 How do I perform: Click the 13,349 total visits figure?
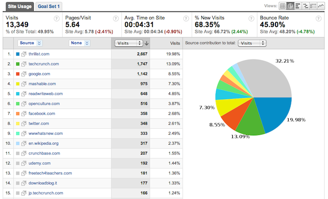(17, 25)
